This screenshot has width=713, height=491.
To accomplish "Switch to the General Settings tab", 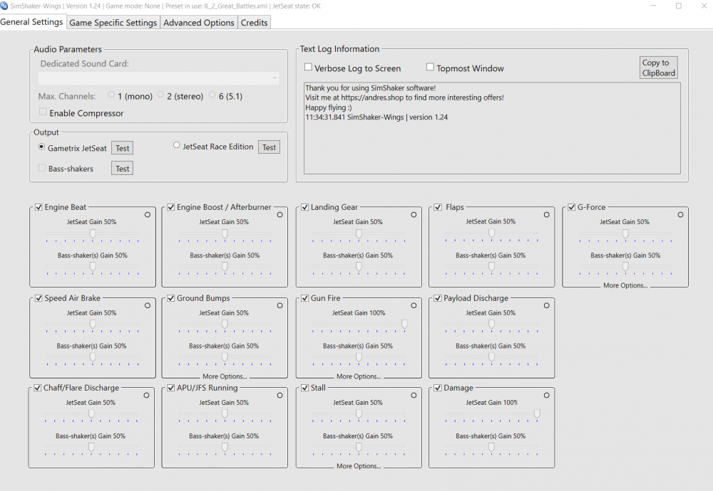I will click(x=32, y=22).
